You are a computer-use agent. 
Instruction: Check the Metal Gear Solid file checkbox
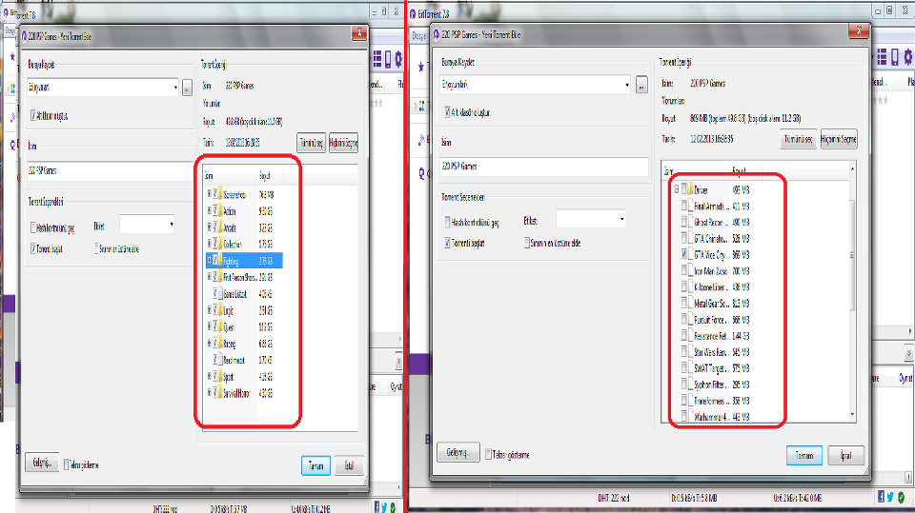pos(684,303)
